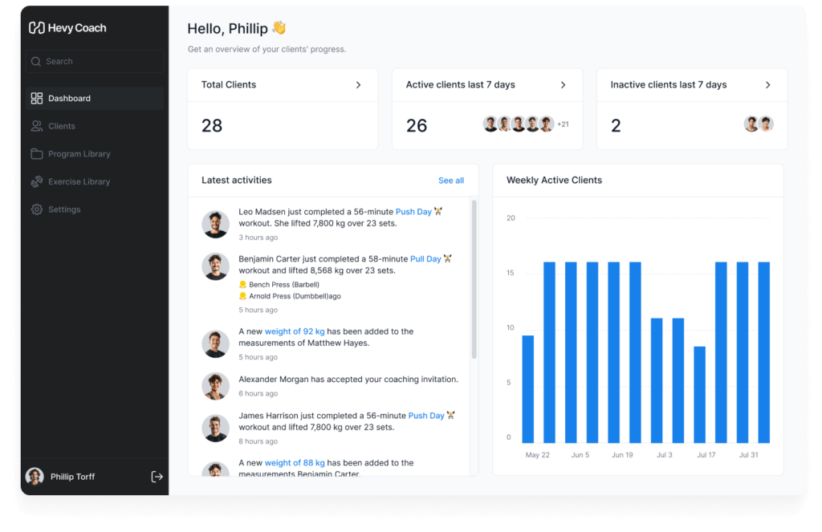This screenshot has height=532, width=822.
Task: Click the Clients people icon
Action: [x=37, y=126]
